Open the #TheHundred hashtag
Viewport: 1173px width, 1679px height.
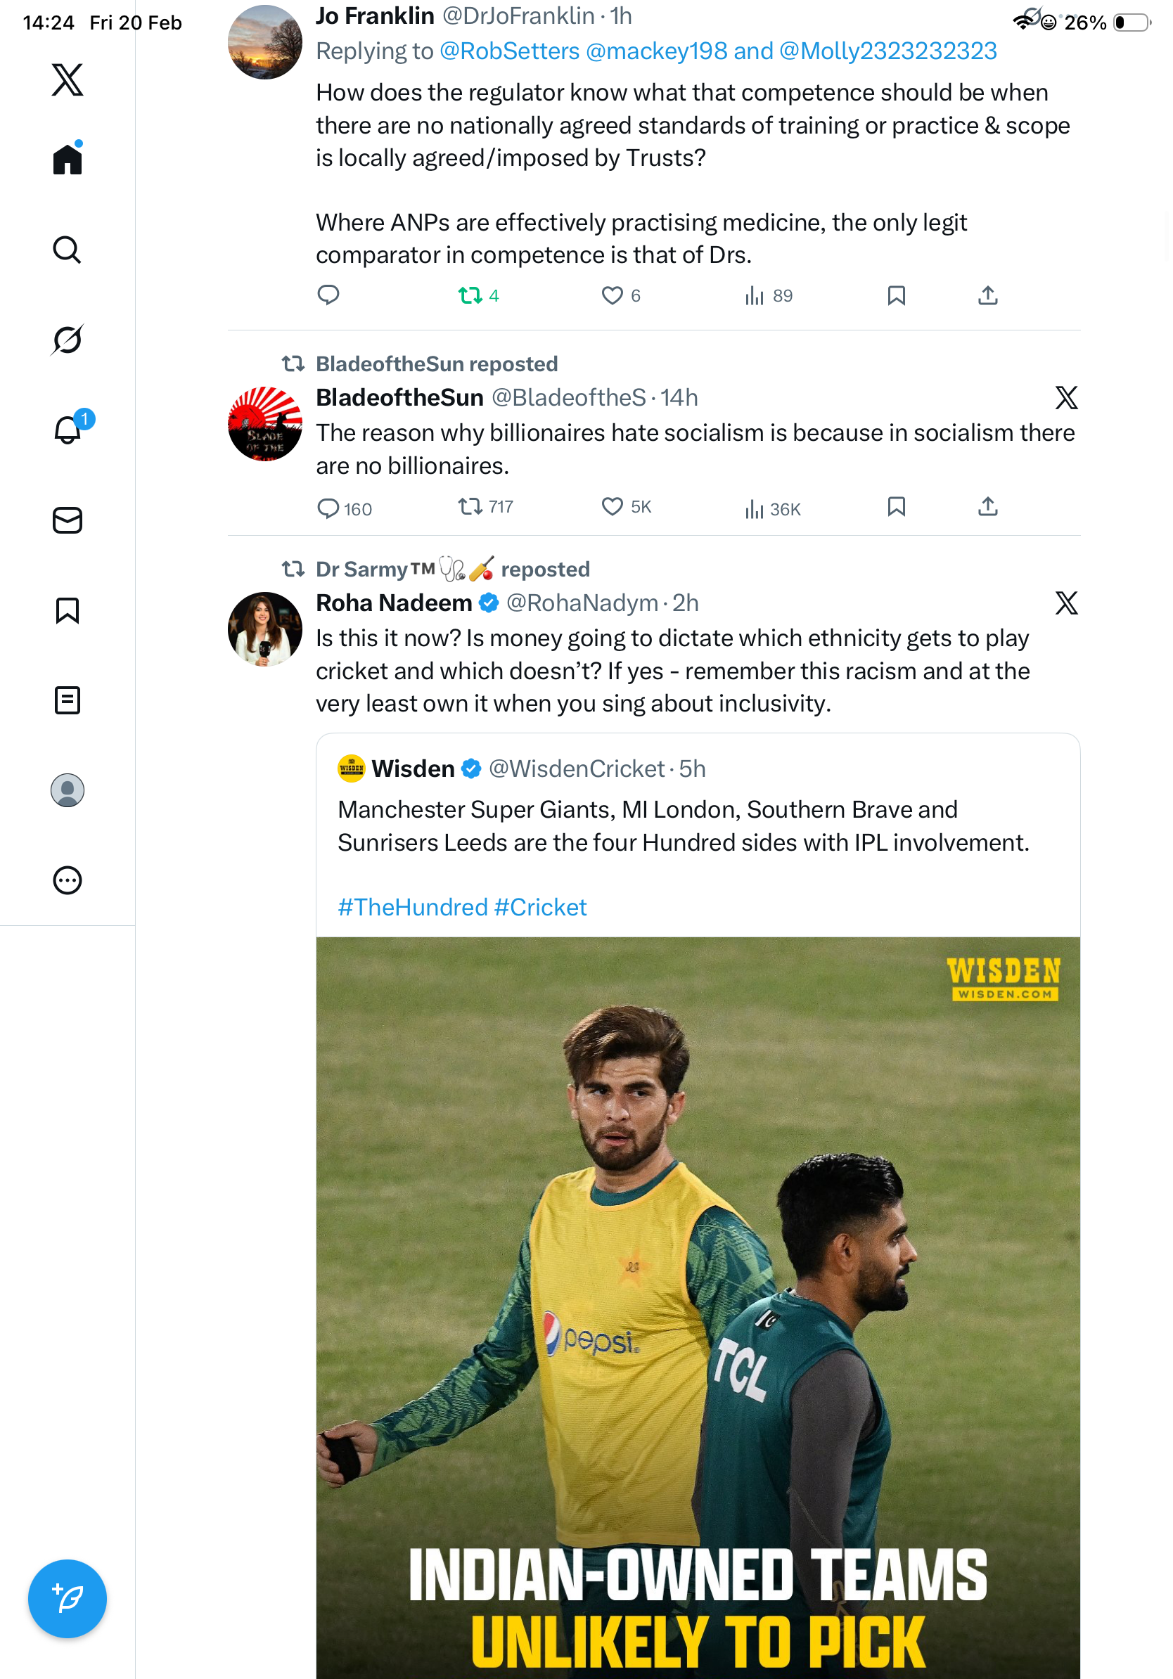[413, 908]
